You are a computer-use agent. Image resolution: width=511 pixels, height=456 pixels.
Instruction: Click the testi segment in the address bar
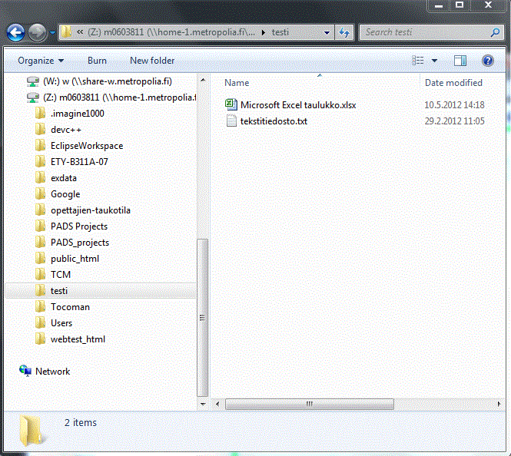280,32
